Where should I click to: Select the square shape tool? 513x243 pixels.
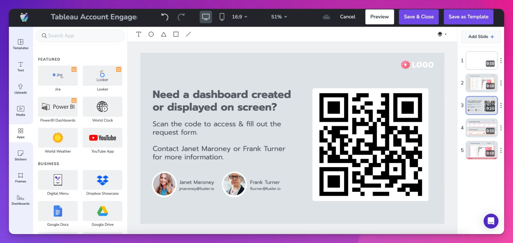pyautogui.click(x=176, y=34)
